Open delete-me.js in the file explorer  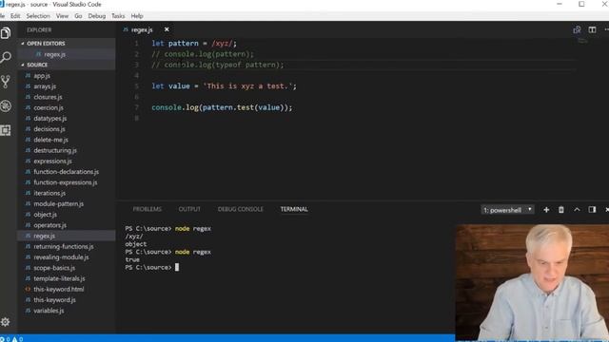[x=50, y=140]
